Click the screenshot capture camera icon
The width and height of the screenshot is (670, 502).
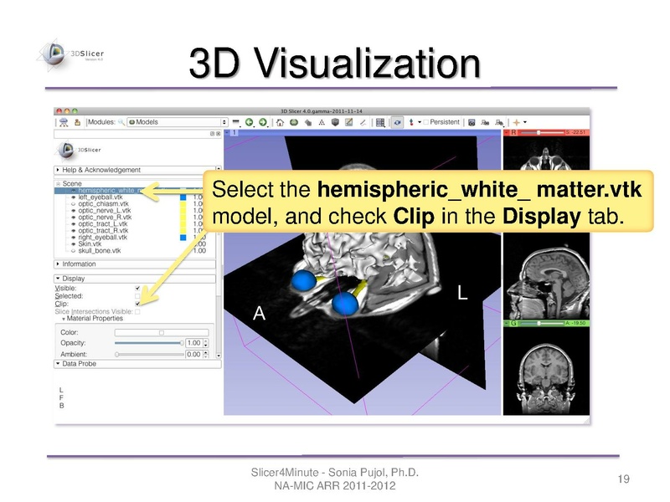pyautogui.click(x=472, y=122)
